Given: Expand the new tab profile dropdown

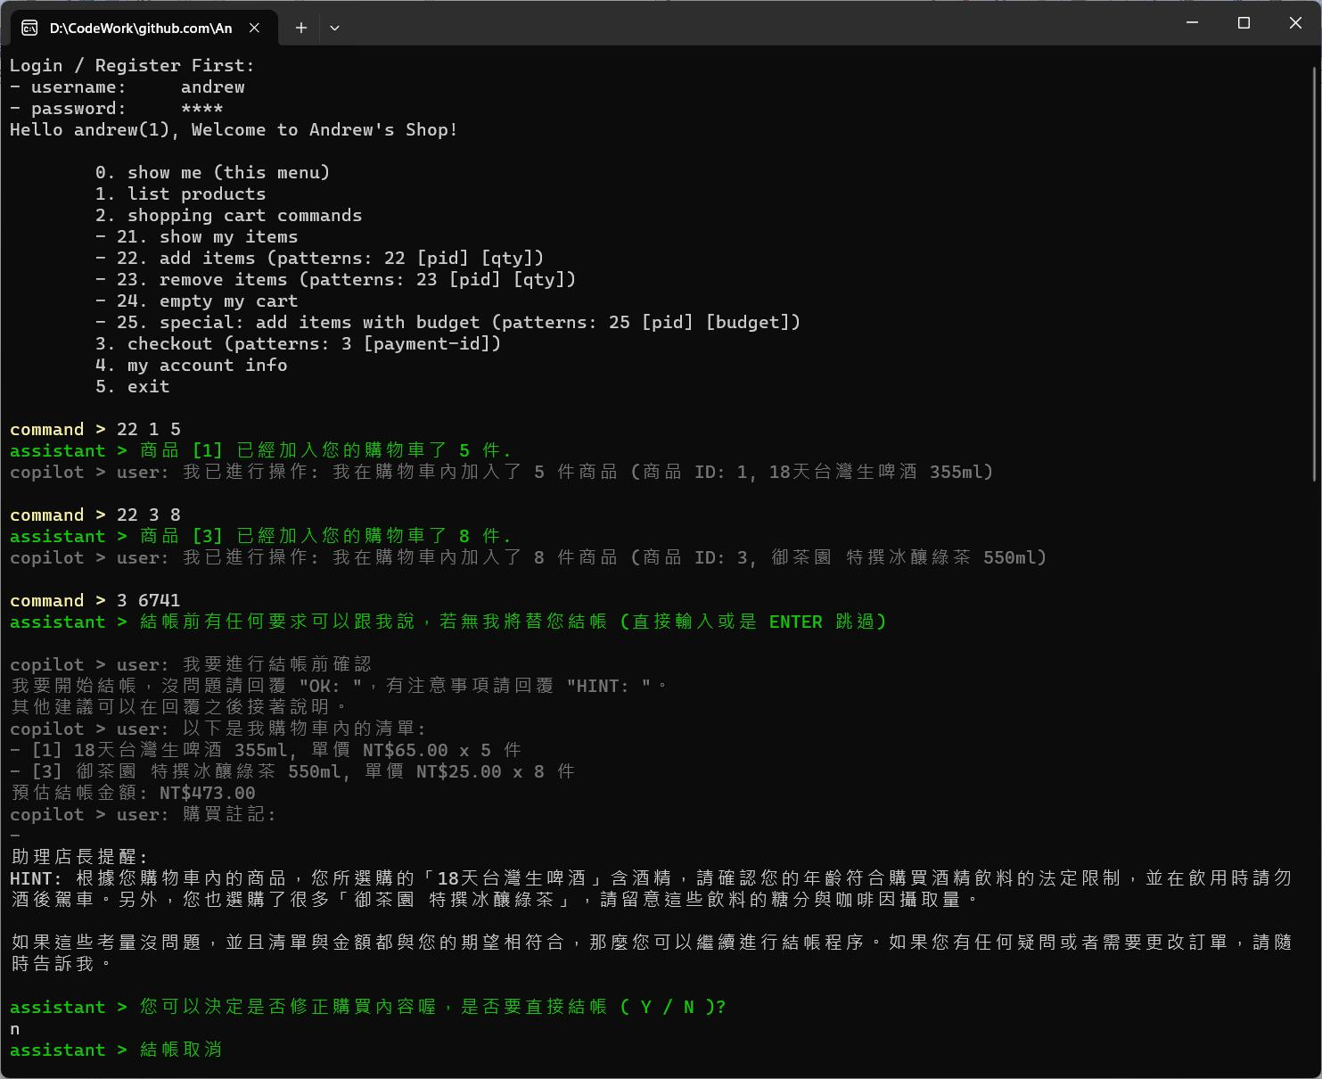Looking at the screenshot, I should 334,28.
